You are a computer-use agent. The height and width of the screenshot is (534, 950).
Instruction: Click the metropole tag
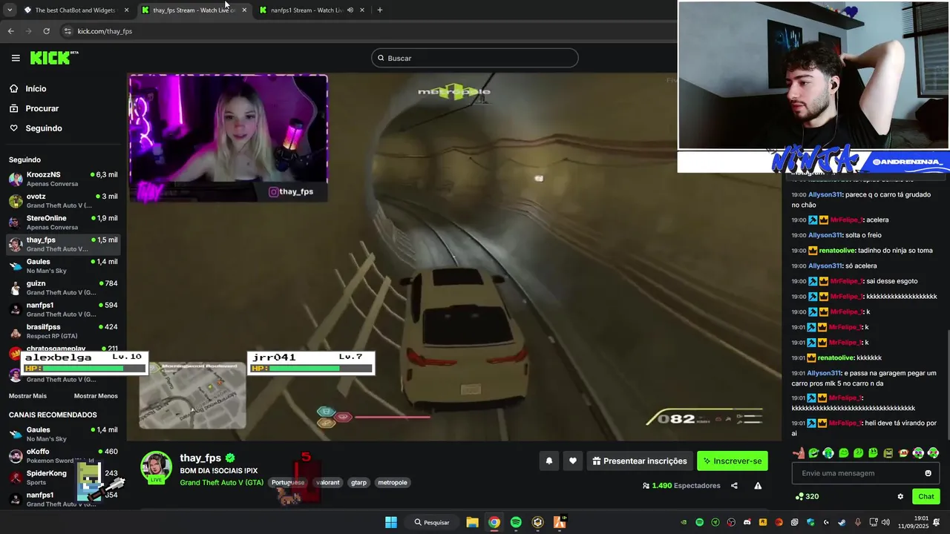coord(393,483)
